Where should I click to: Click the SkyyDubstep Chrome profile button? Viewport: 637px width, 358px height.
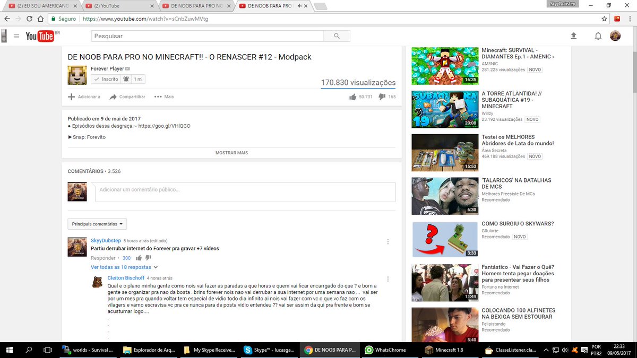coord(562,4)
